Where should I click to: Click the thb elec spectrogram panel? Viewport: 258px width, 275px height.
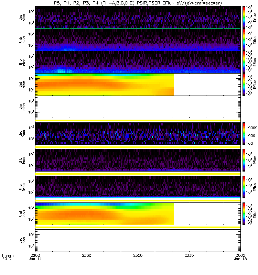(x=138, y=40)
